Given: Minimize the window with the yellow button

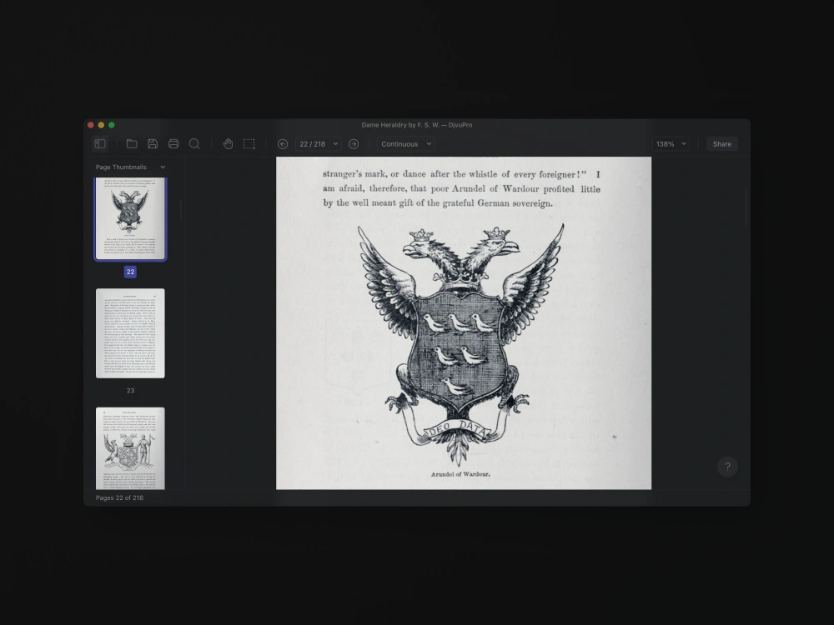Looking at the screenshot, I should tap(101, 125).
